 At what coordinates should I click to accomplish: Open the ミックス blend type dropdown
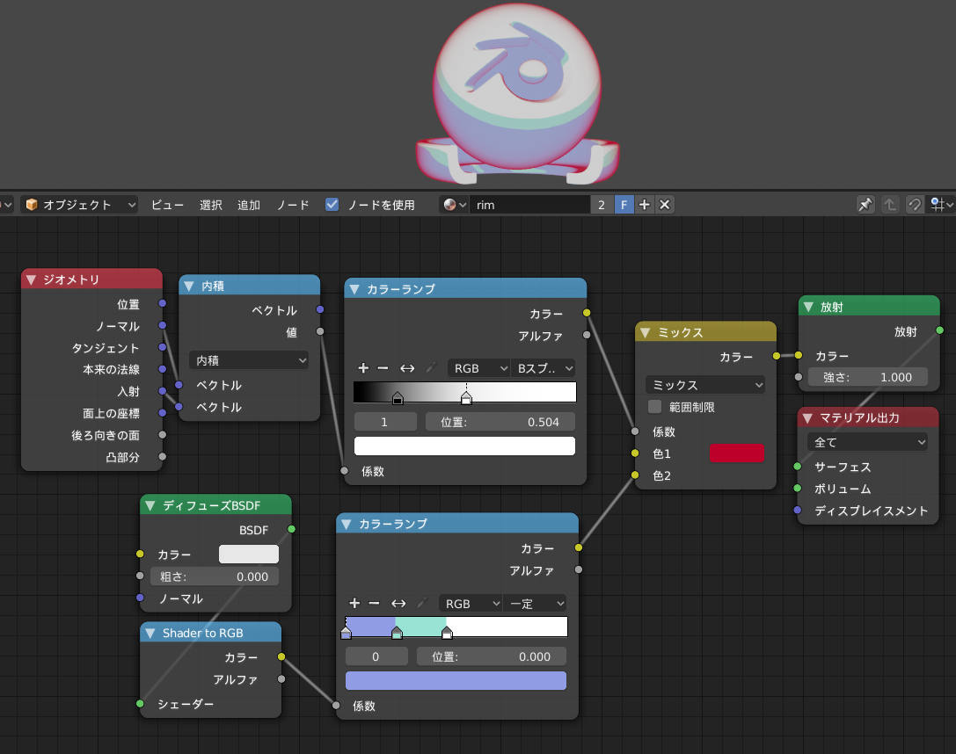(704, 385)
